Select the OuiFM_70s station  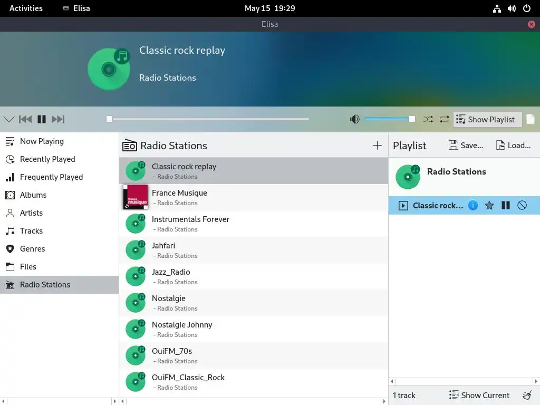tap(254, 355)
